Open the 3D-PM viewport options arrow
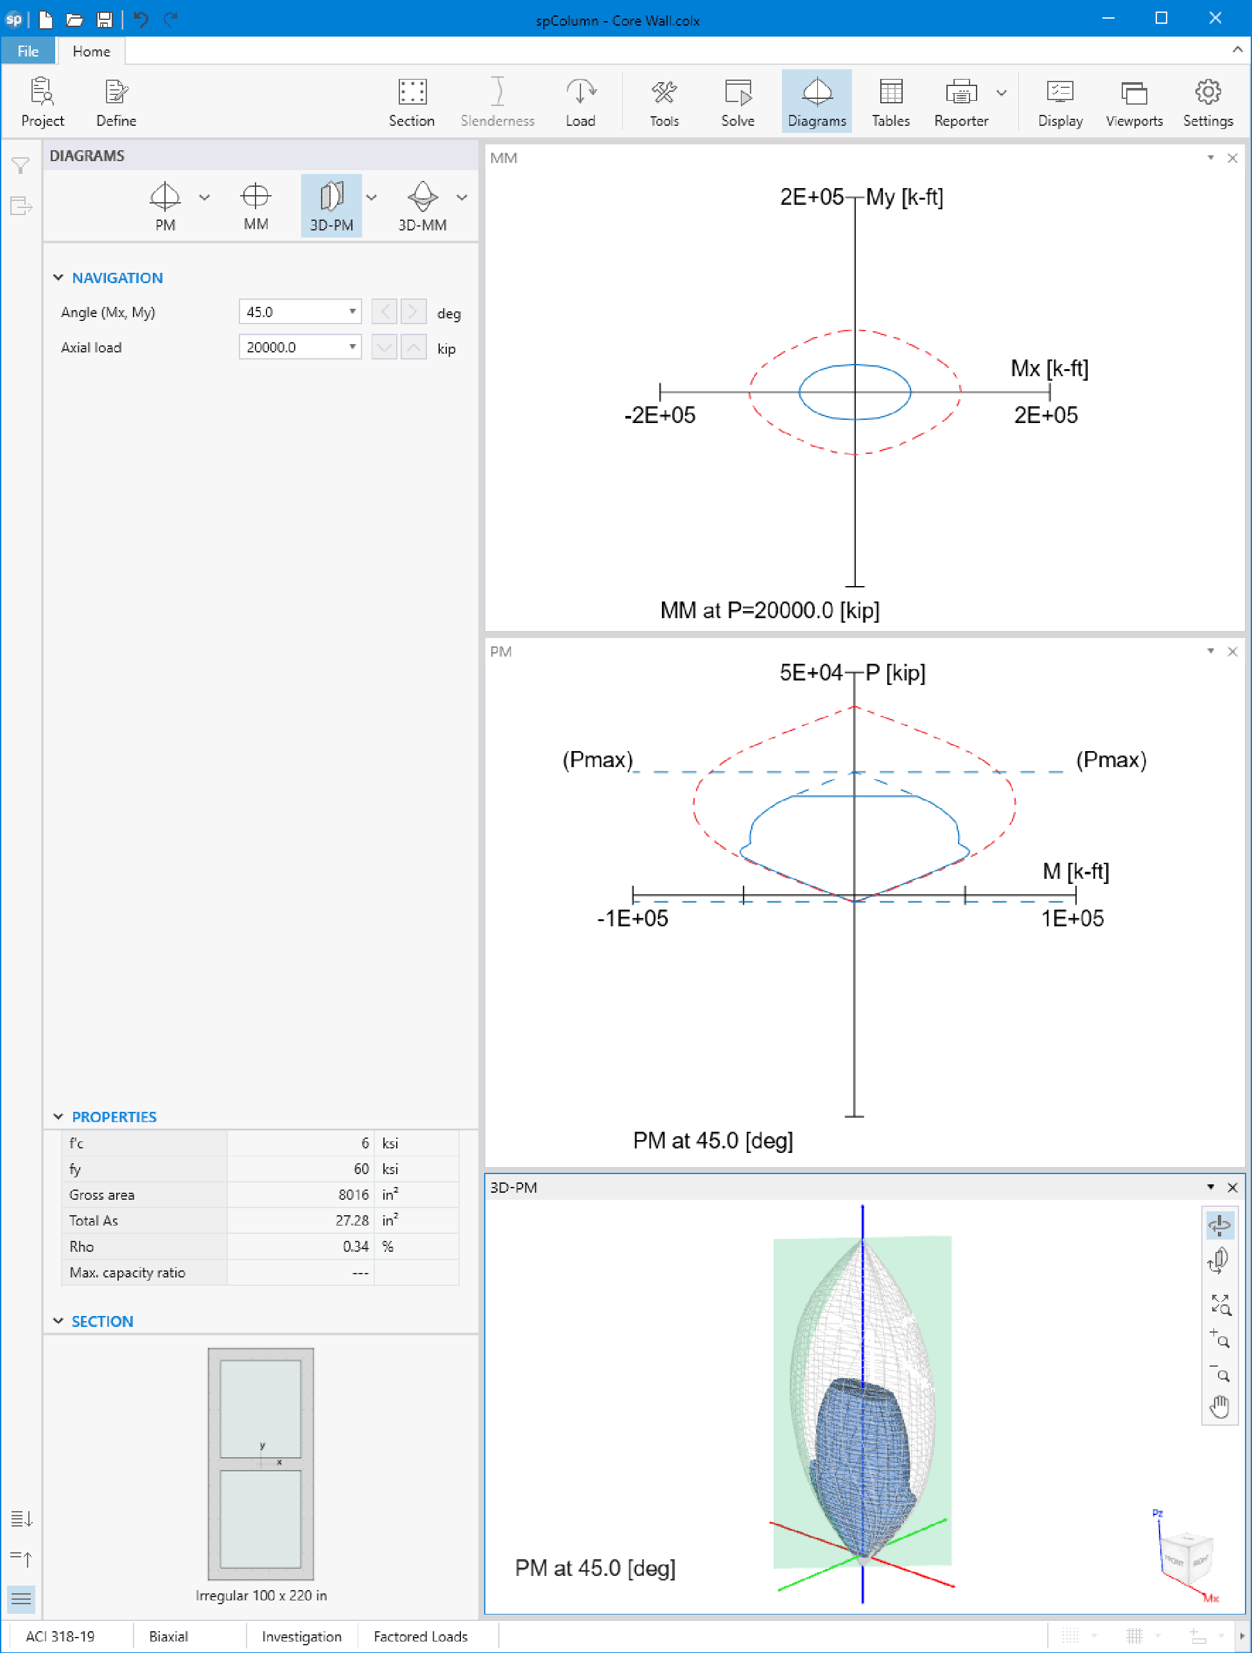 (x=1210, y=1187)
